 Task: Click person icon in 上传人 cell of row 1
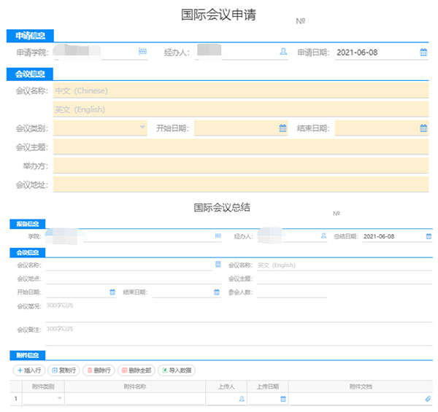242,399
